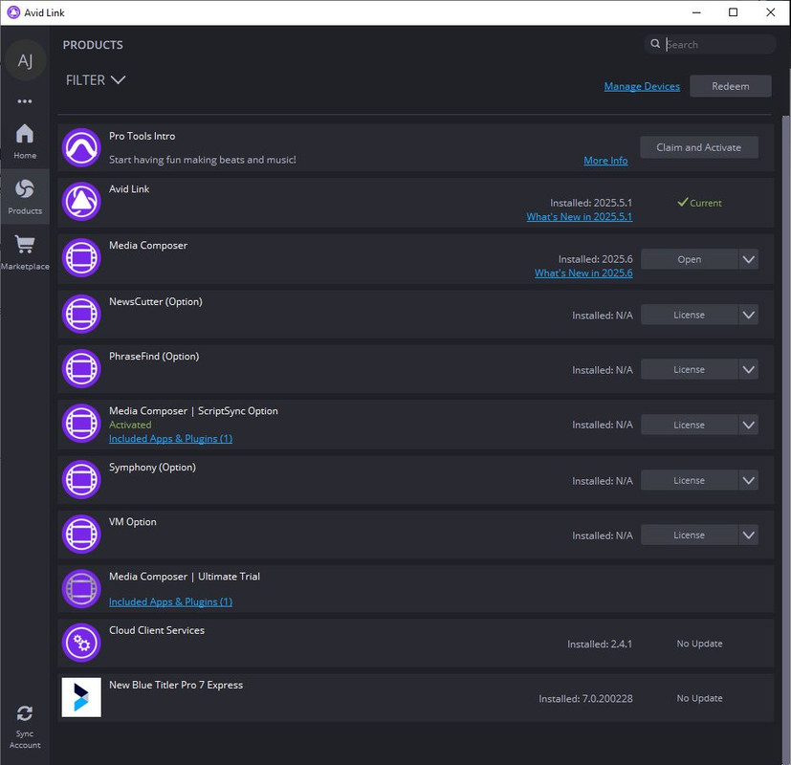791x765 pixels.
Task: Open the Manage Devices link
Action: 642,86
